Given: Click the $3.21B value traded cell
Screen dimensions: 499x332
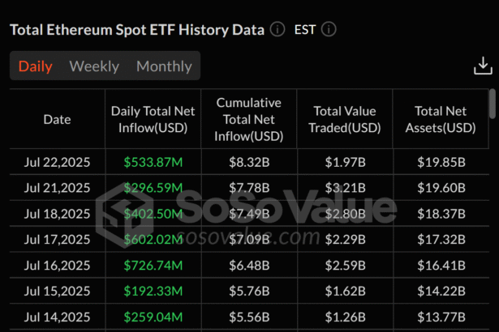Looking at the screenshot, I should coord(345,188).
